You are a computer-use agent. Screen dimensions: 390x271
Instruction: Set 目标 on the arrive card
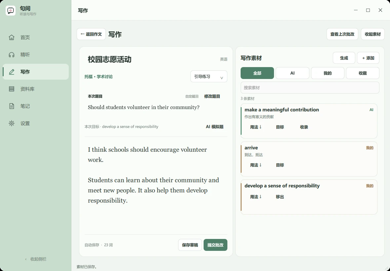coord(280,165)
